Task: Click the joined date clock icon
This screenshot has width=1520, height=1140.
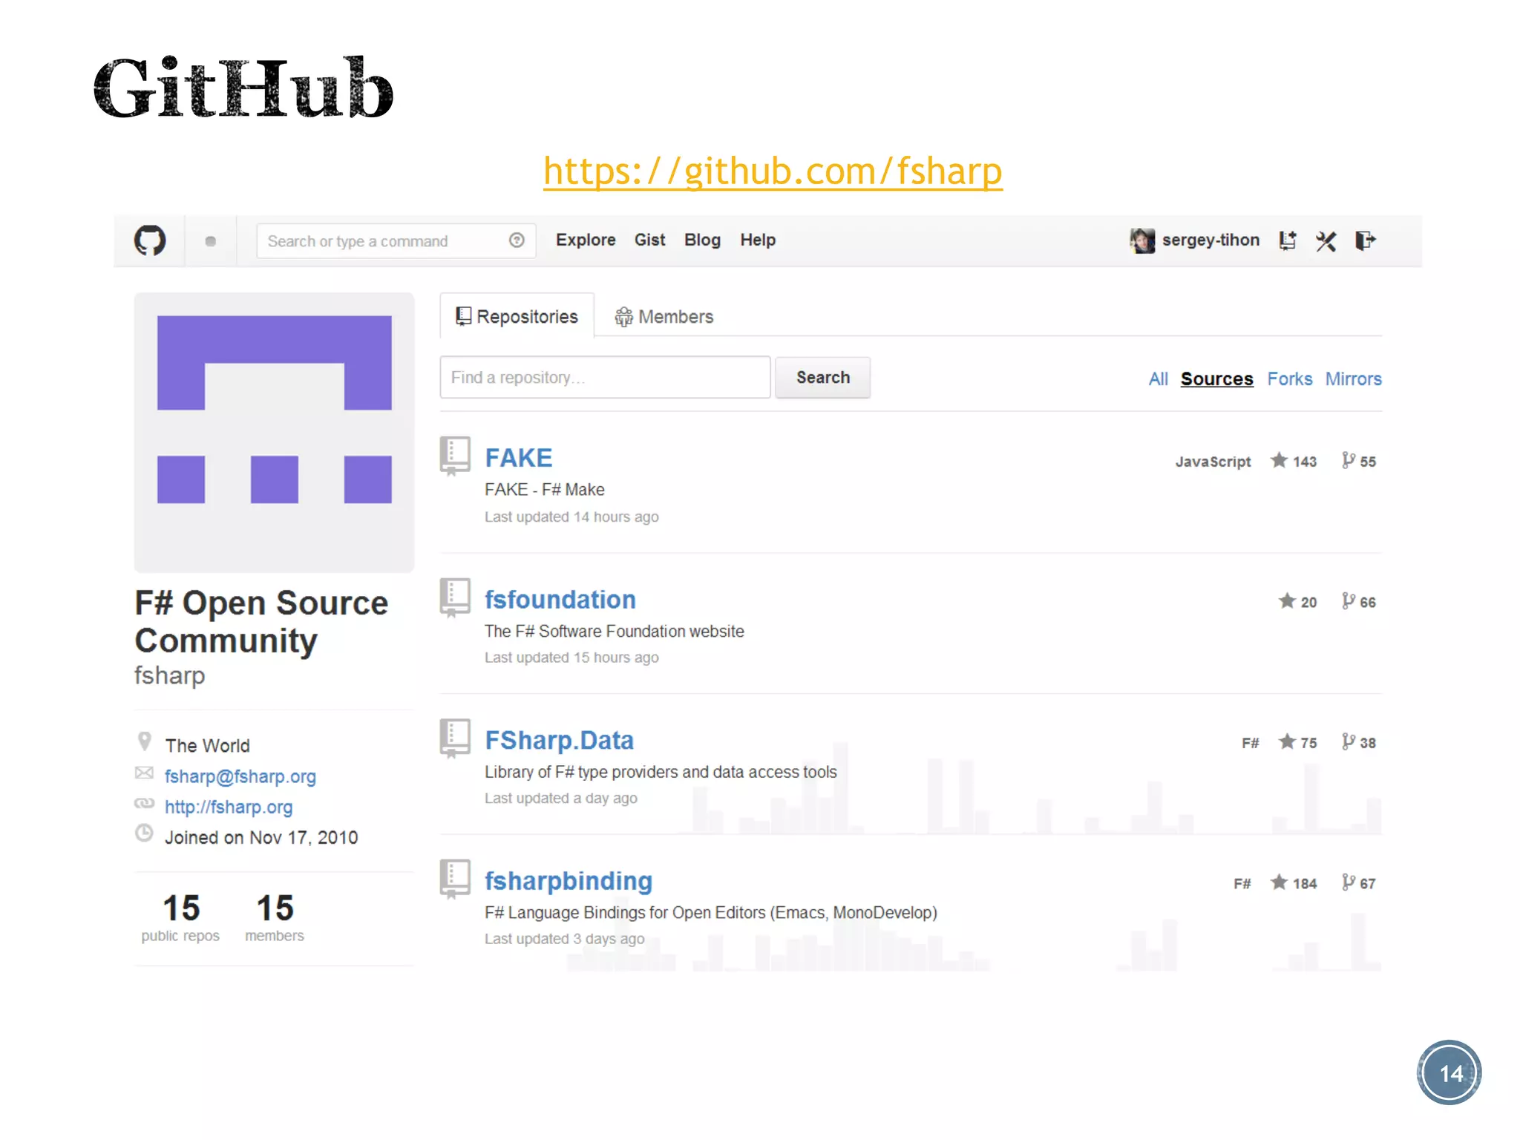Action: pyautogui.click(x=144, y=833)
